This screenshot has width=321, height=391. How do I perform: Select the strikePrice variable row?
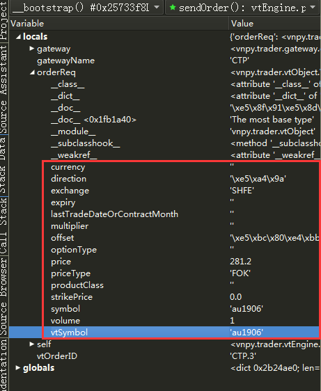165,297
